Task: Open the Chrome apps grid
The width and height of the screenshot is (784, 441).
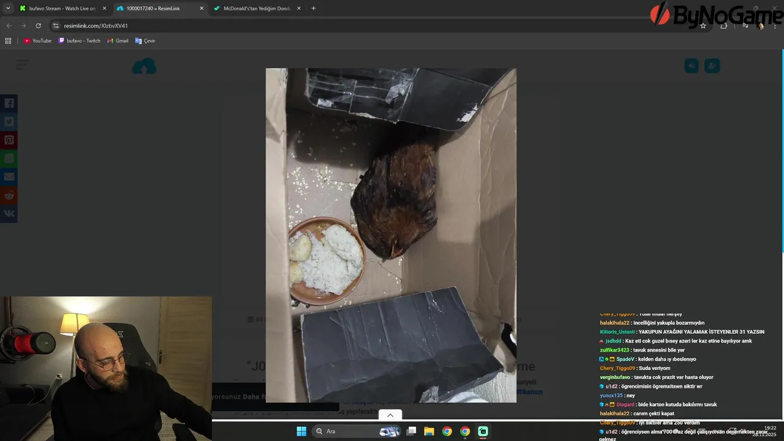Action: pyautogui.click(x=8, y=41)
